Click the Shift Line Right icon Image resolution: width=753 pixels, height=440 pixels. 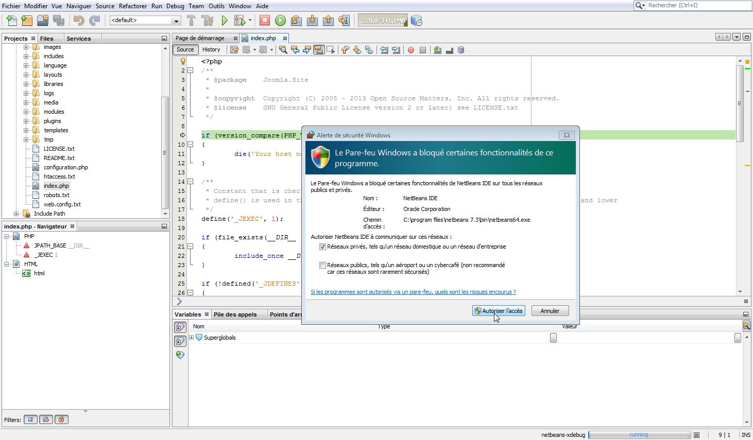[396, 50]
